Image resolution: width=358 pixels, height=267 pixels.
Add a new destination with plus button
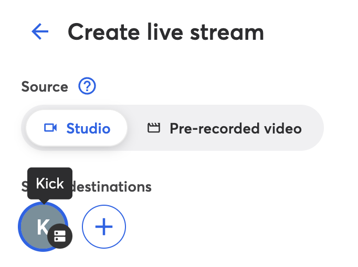104,227
